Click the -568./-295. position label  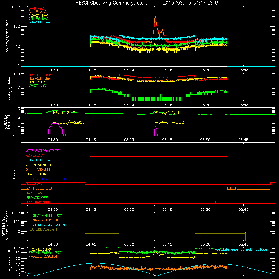pyautogui.click(x=68, y=122)
